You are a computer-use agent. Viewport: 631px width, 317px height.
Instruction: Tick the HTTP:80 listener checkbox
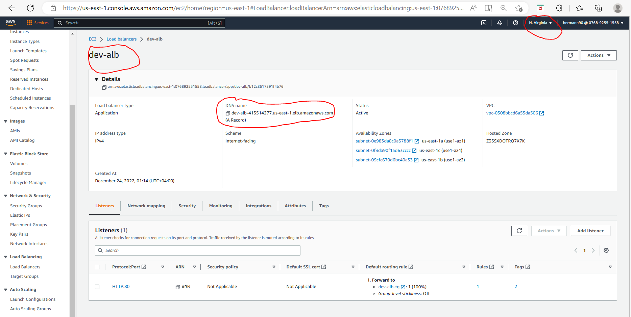pyautogui.click(x=97, y=287)
